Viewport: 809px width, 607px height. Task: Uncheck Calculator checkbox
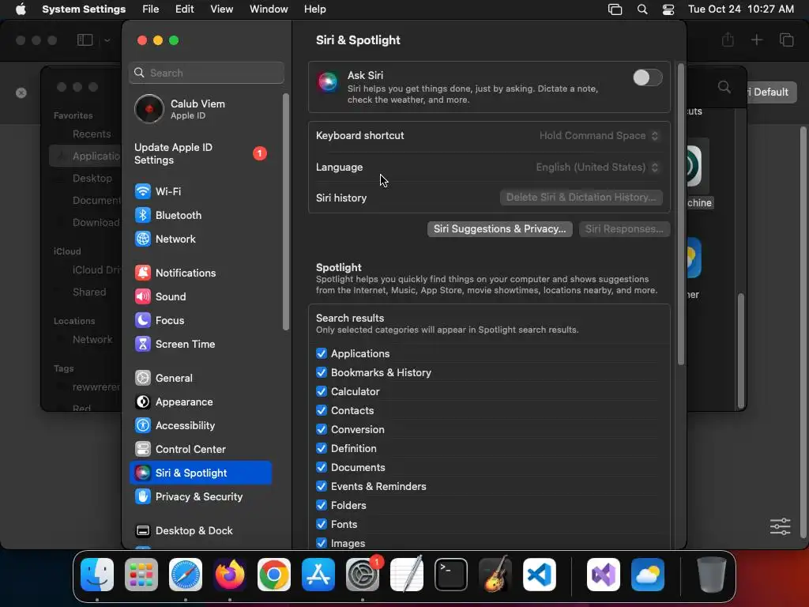click(x=322, y=392)
